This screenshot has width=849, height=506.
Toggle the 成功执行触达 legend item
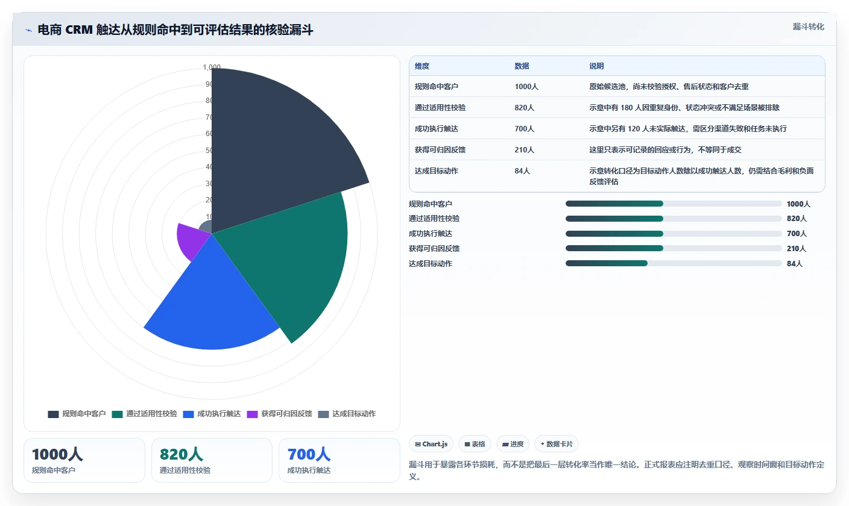[212, 414]
